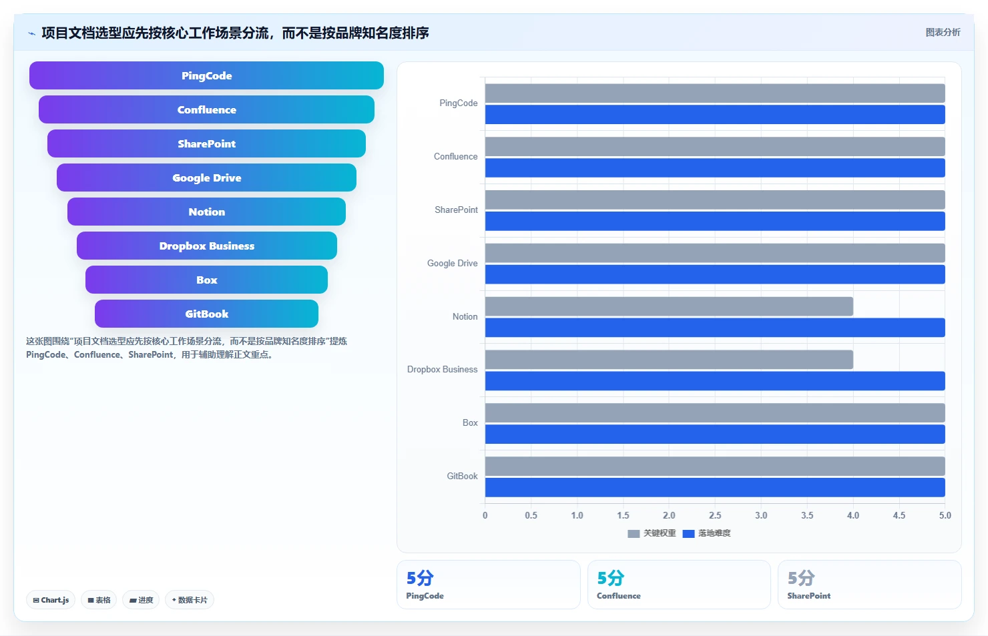The height and width of the screenshot is (636, 988).
Task: Select the PingCode funnel bar
Action: click(206, 75)
